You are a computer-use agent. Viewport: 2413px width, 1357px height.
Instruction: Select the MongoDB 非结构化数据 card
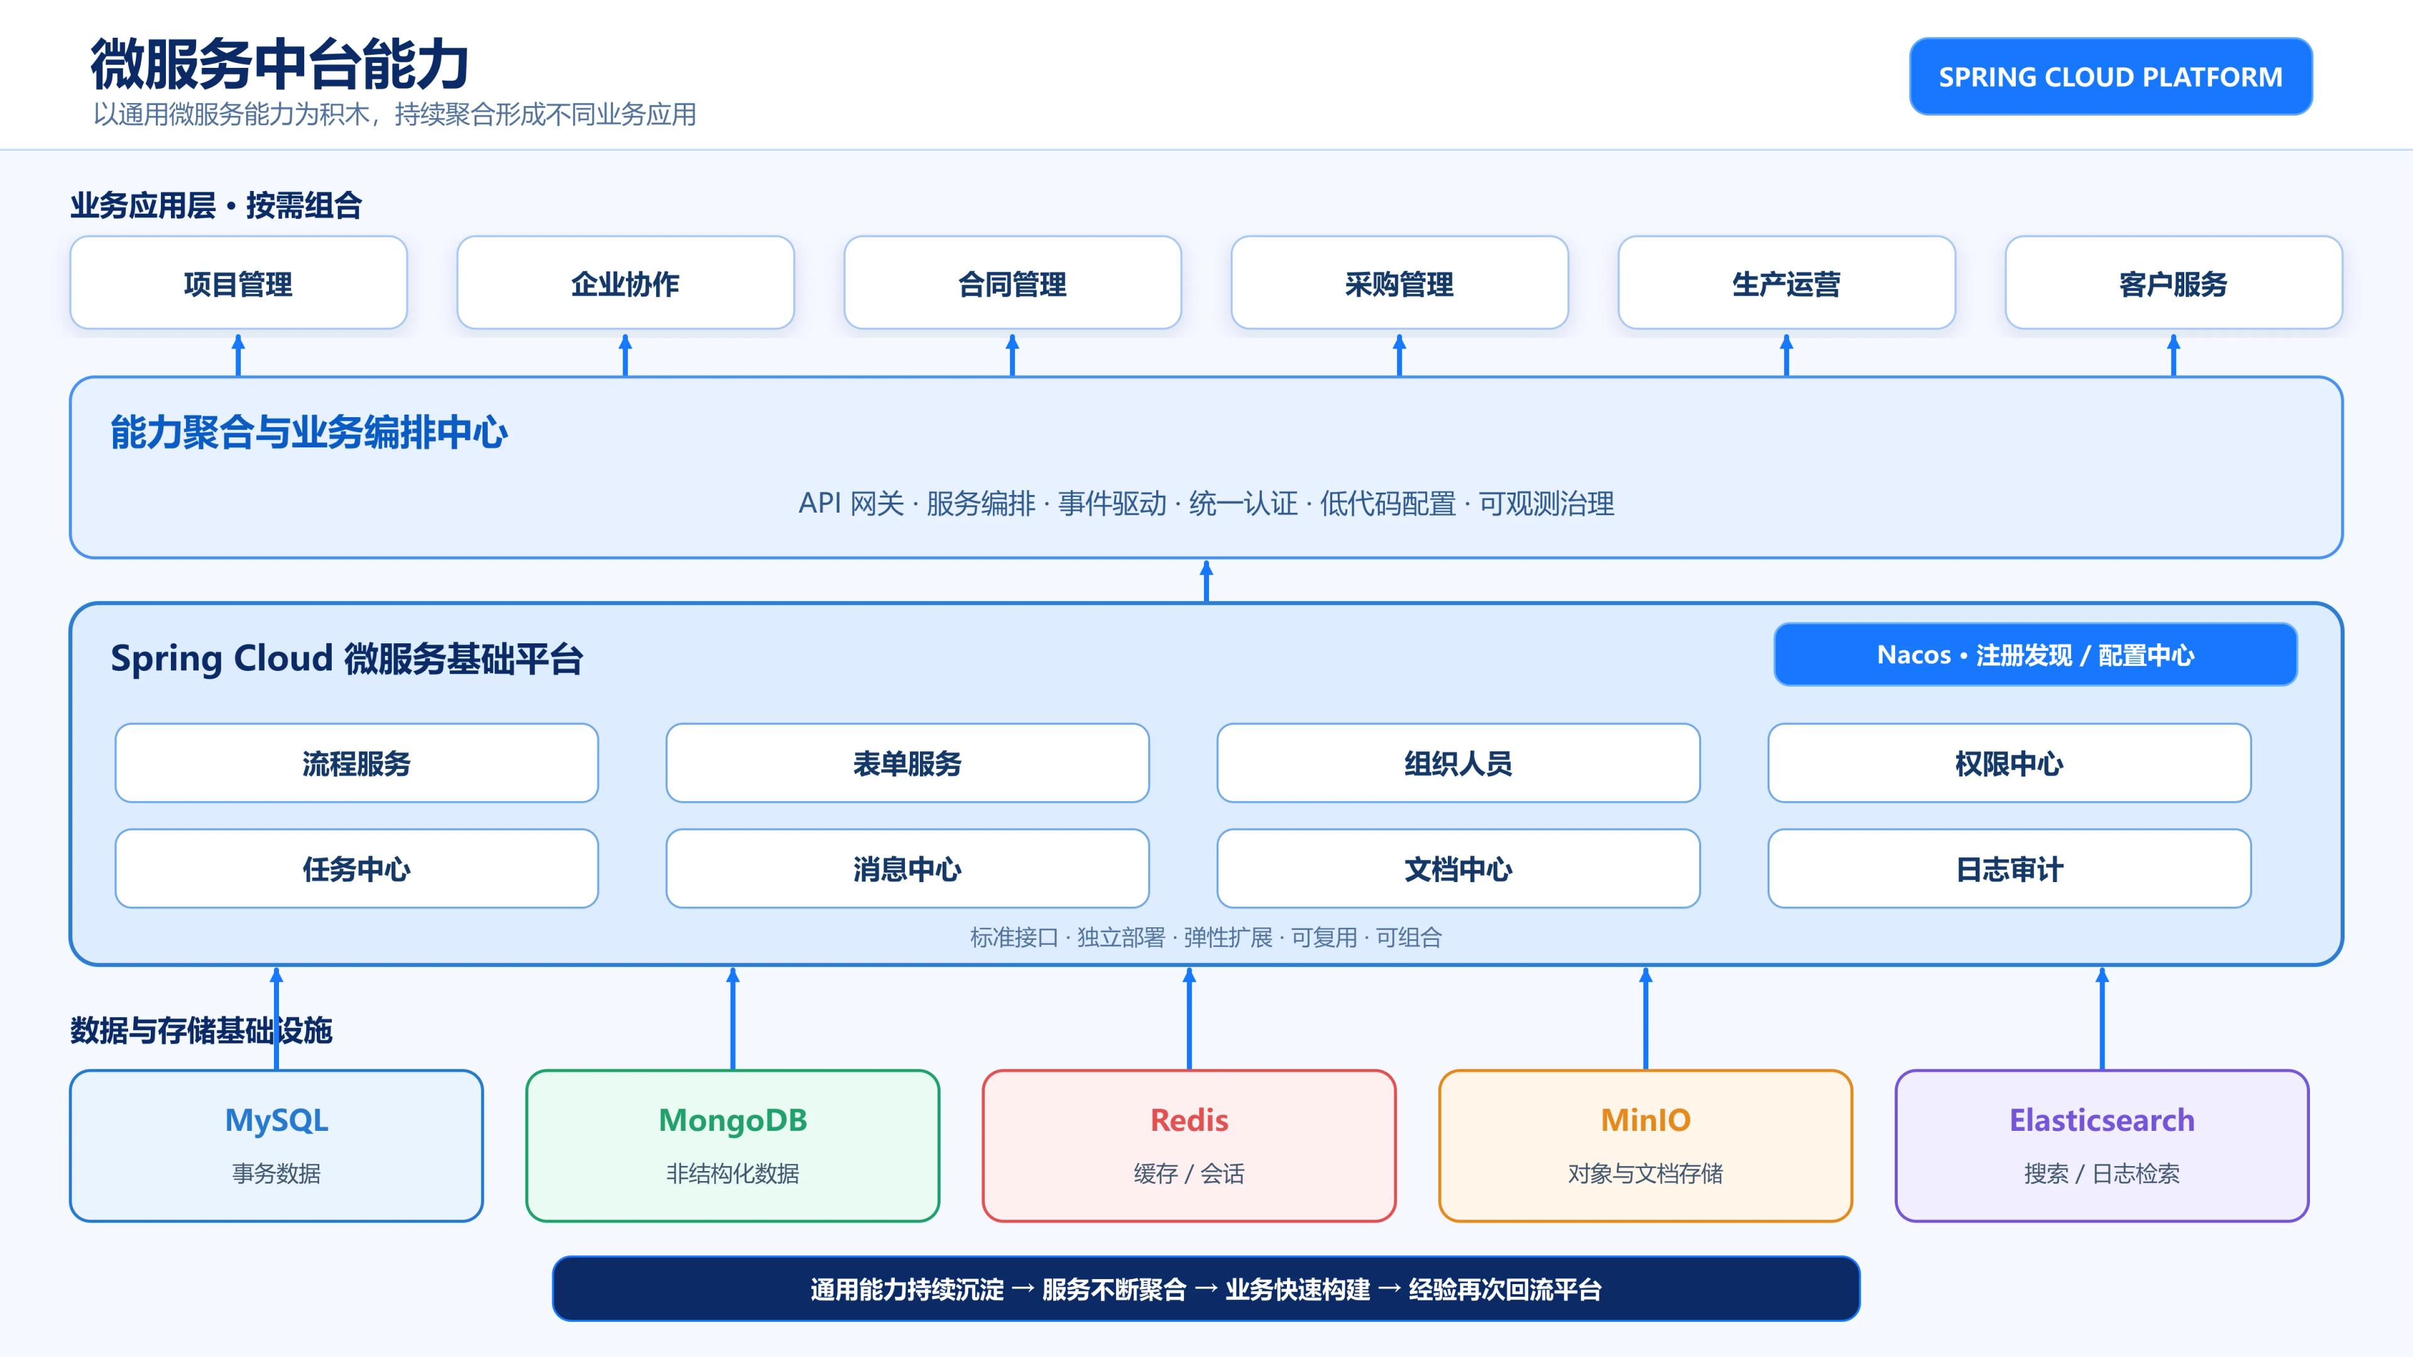[733, 1145]
